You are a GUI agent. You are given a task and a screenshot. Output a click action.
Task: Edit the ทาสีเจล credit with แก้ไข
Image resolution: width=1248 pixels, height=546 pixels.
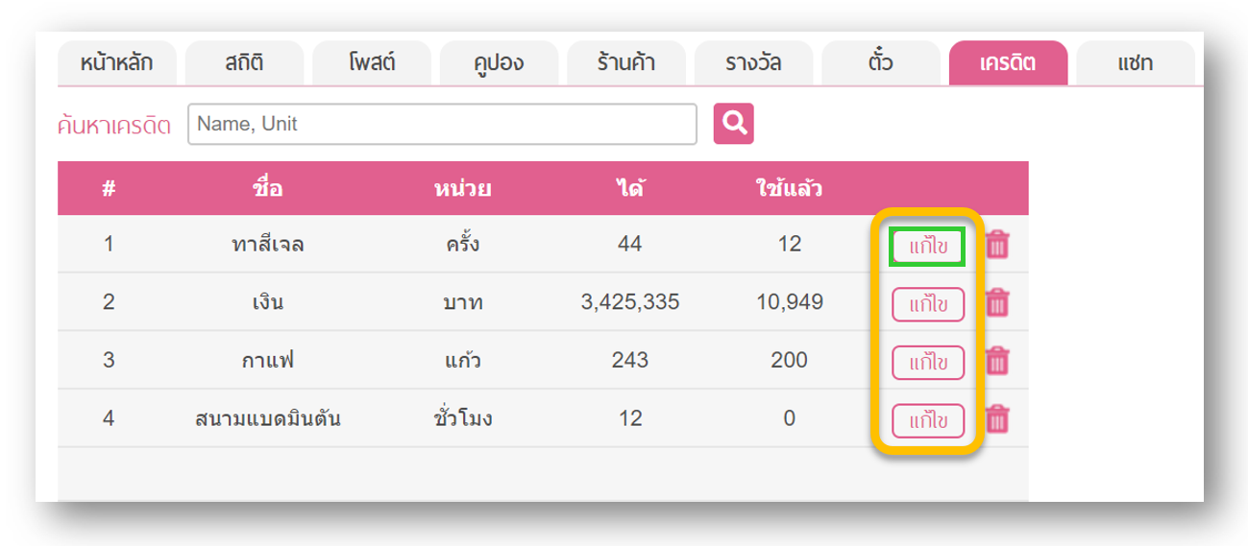coord(928,247)
